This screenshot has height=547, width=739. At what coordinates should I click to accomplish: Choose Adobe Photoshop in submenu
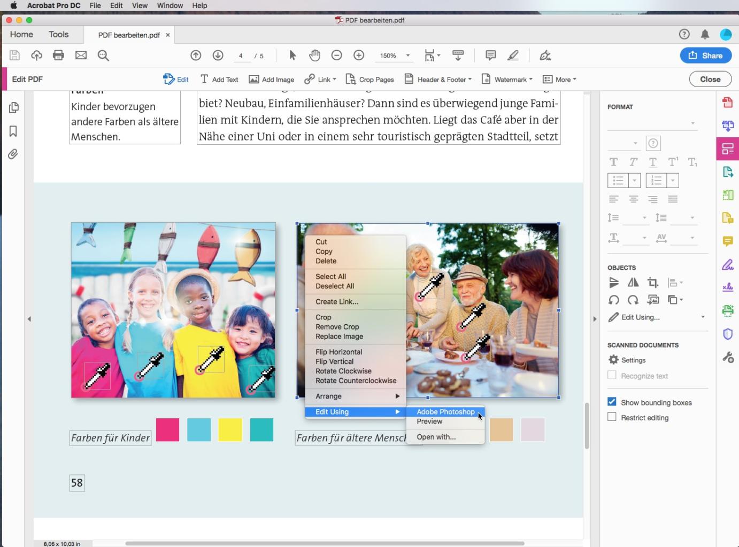(445, 412)
